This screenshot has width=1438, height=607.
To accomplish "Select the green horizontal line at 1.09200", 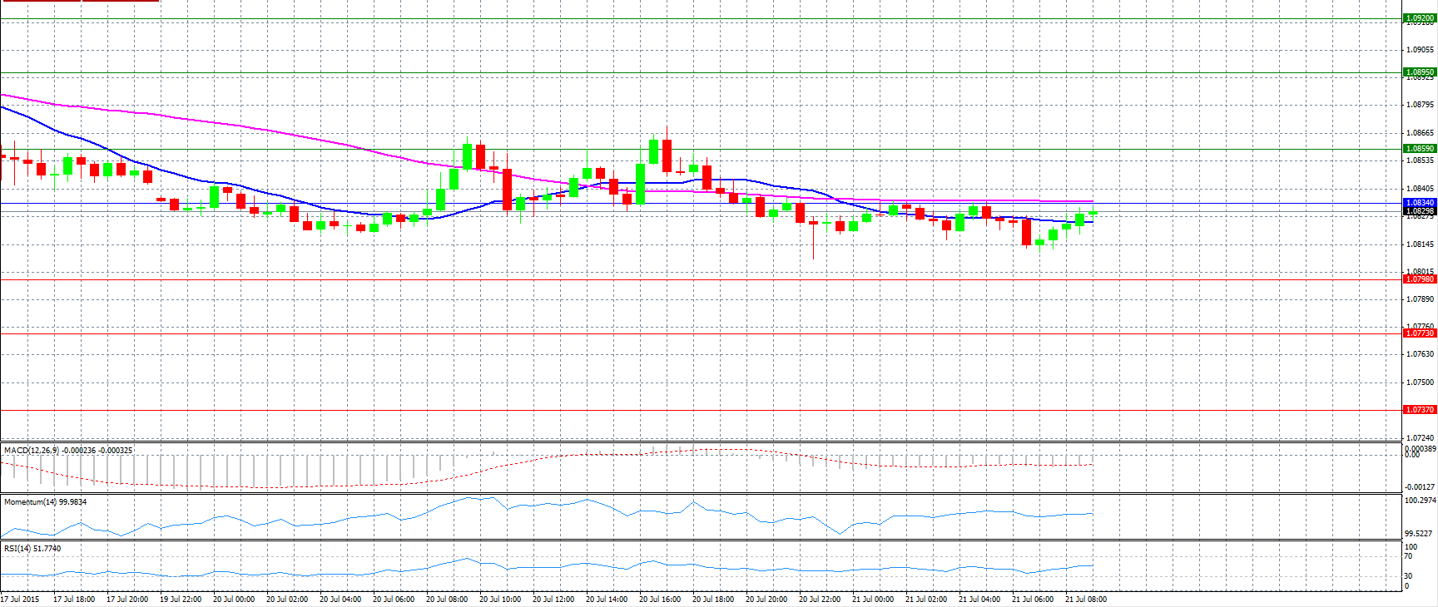I will [x=702, y=18].
